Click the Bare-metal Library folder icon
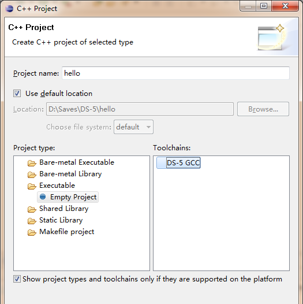 click(x=32, y=175)
